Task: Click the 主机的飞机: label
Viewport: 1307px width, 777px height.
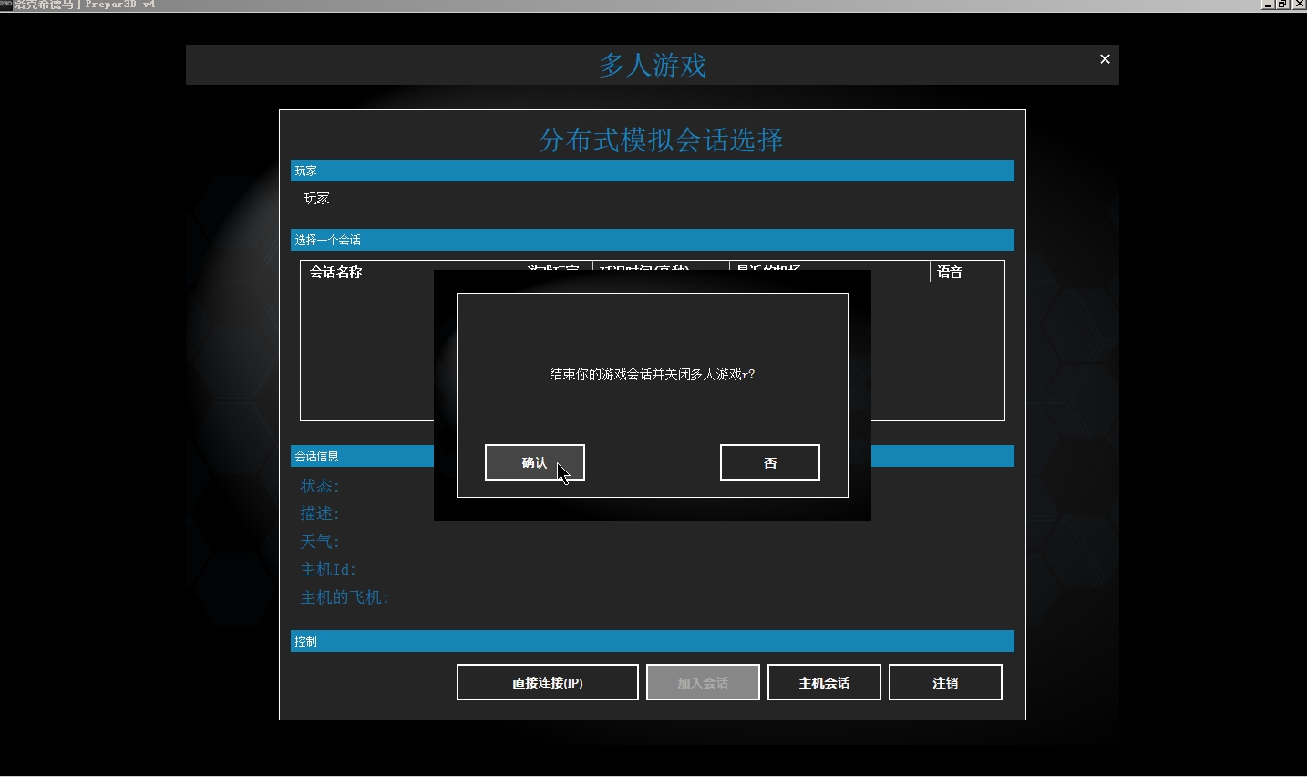Action: [345, 597]
